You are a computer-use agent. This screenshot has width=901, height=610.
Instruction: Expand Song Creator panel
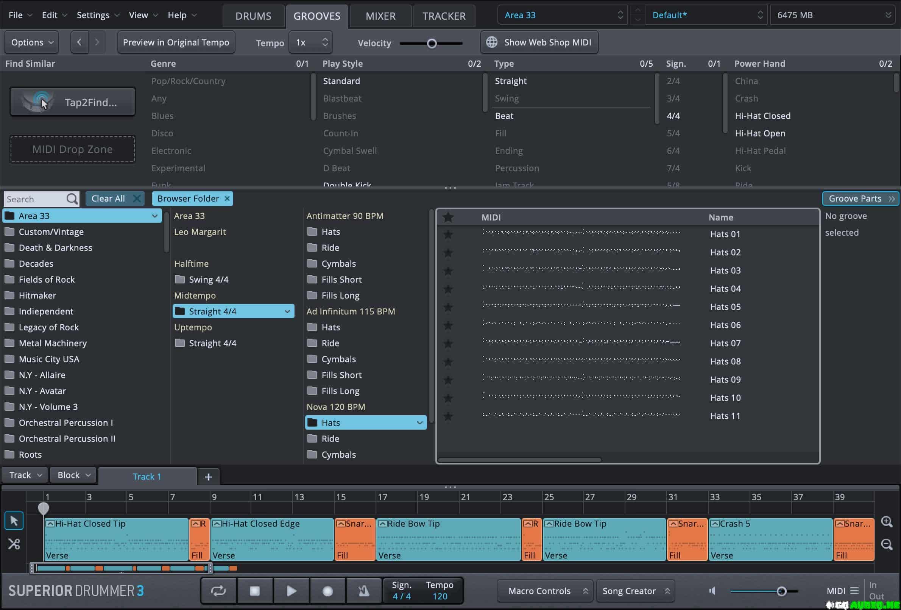pos(635,591)
